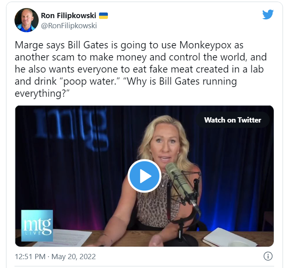287x268 pixels.
Task: Open the 12:51 PM tweet timestamp link
Action: point(30,256)
